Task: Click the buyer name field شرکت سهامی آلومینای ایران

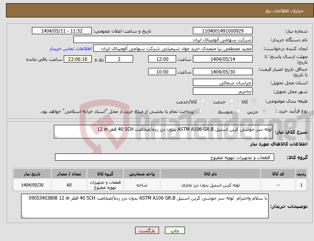Action: click(x=163, y=39)
